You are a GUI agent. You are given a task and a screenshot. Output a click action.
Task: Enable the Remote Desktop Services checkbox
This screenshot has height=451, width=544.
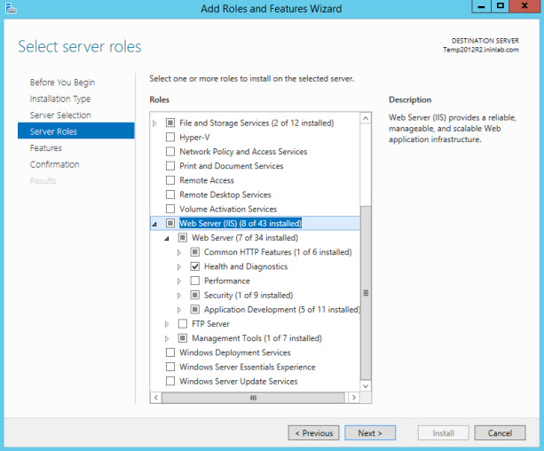(x=171, y=194)
